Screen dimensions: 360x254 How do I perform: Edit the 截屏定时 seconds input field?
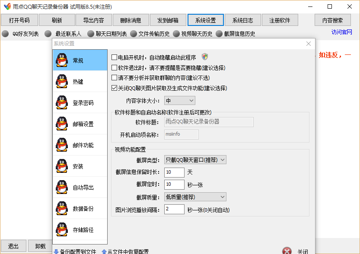(174, 184)
